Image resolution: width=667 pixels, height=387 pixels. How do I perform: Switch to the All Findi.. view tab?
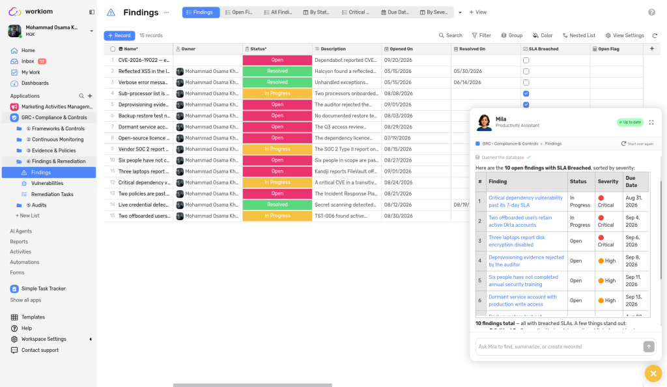pyautogui.click(x=277, y=12)
